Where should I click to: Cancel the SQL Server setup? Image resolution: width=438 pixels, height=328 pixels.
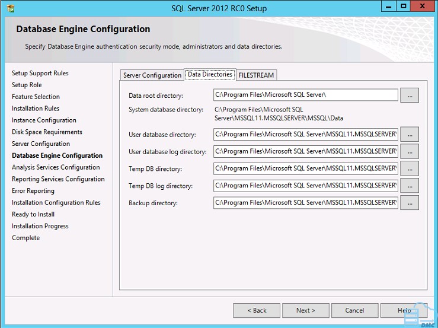click(x=355, y=310)
